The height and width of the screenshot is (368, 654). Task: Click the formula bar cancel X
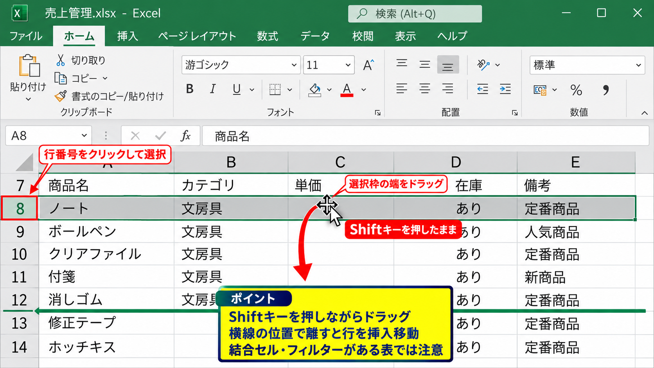tap(135, 136)
